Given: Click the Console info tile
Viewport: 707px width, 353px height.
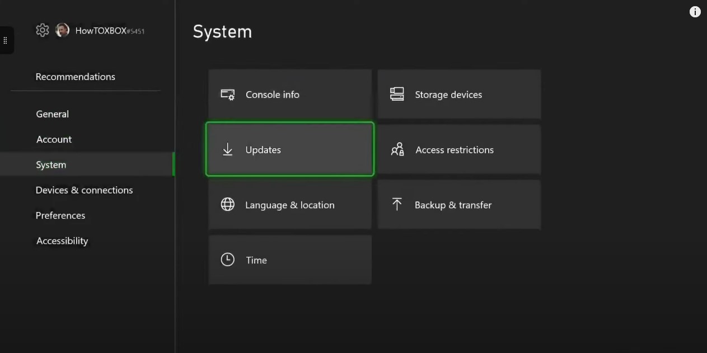Looking at the screenshot, I should (x=290, y=94).
